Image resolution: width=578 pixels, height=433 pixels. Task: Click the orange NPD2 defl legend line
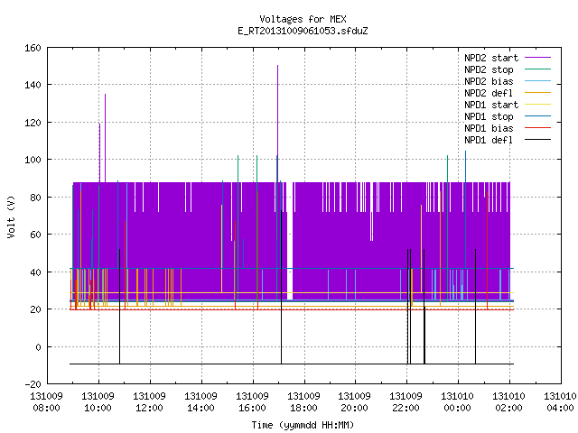pyautogui.click(x=537, y=92)
